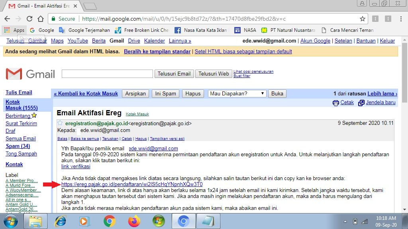The height and width of the screenshot is (229, 408).
Task: Open Kotak Masuk (1555) folder
Action: [22, 105]
